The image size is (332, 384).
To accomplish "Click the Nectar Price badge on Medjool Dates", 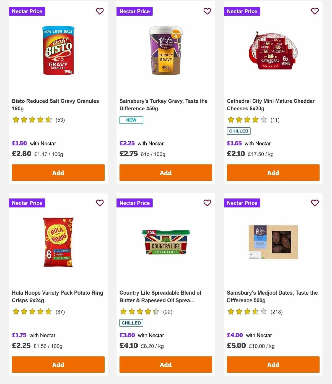I will (242, 203).
